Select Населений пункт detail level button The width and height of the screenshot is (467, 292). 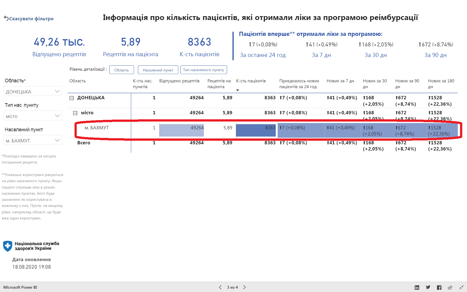pyautogui.click(x=158, y=70)
